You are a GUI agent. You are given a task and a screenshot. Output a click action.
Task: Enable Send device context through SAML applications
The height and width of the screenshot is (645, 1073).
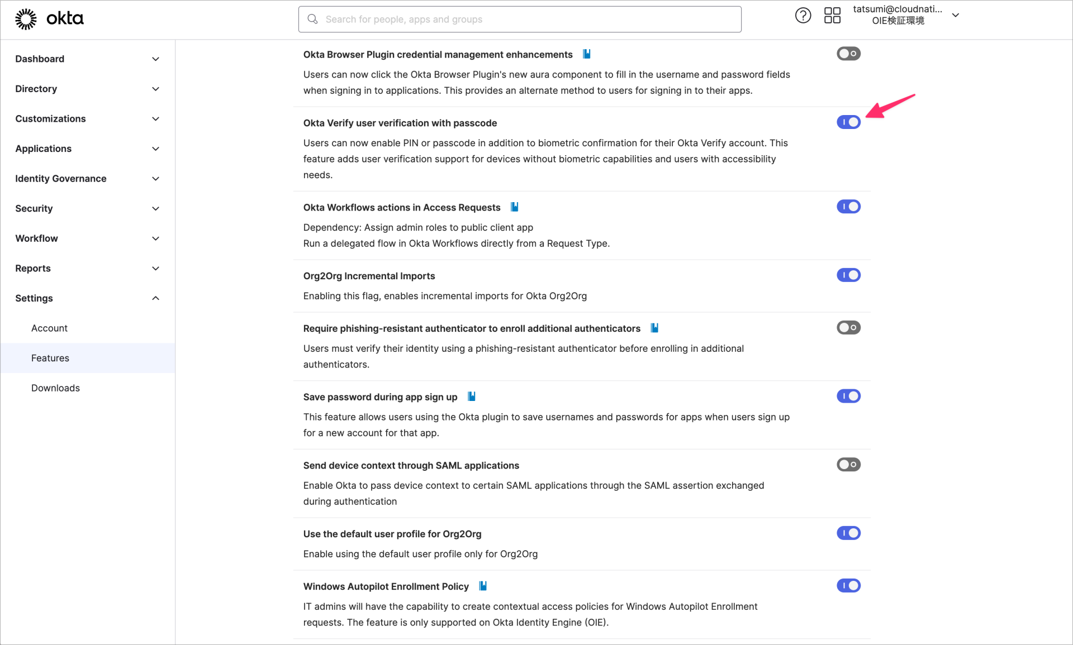848,464
